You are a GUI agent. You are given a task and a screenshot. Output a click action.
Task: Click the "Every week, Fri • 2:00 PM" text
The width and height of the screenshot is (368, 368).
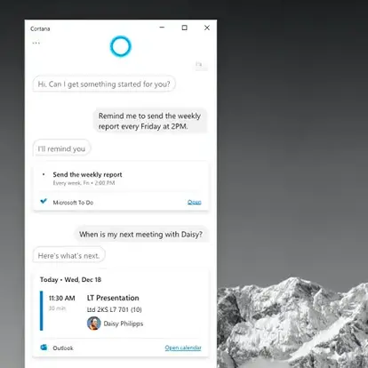pyautogui.click(x=84, y=183)
